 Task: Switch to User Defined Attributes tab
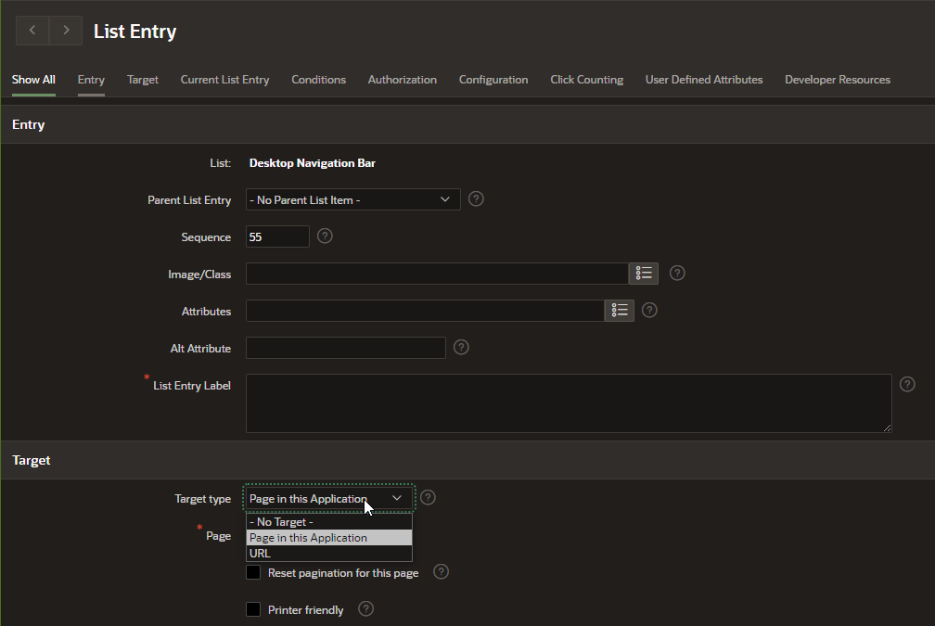(x=704, y=80)
